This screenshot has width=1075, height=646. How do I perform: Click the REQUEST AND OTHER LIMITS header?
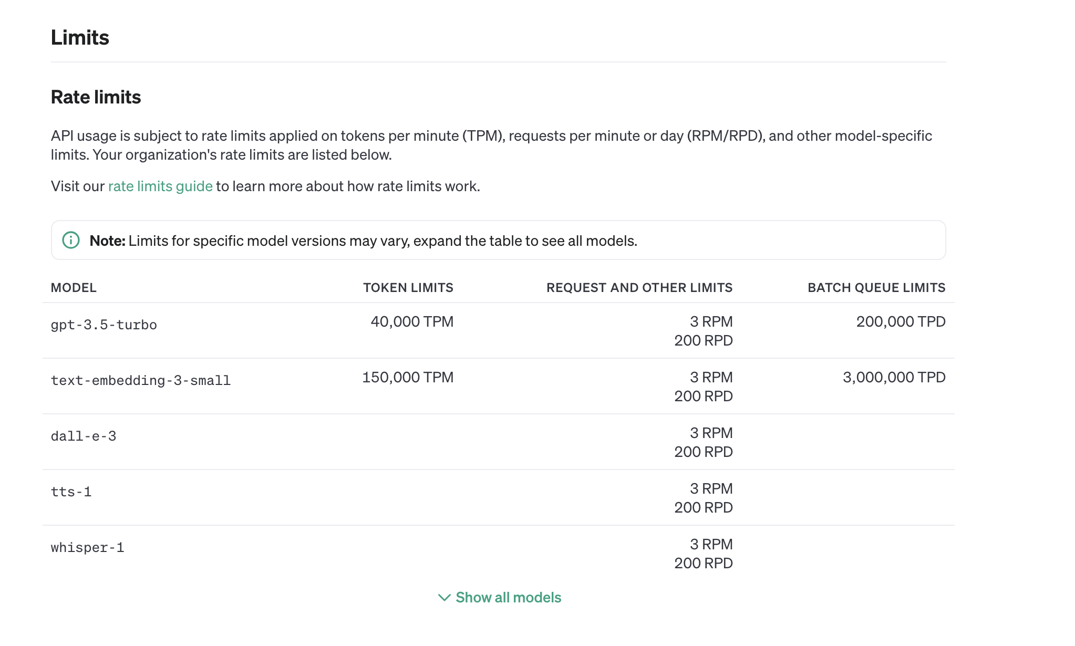639,288
